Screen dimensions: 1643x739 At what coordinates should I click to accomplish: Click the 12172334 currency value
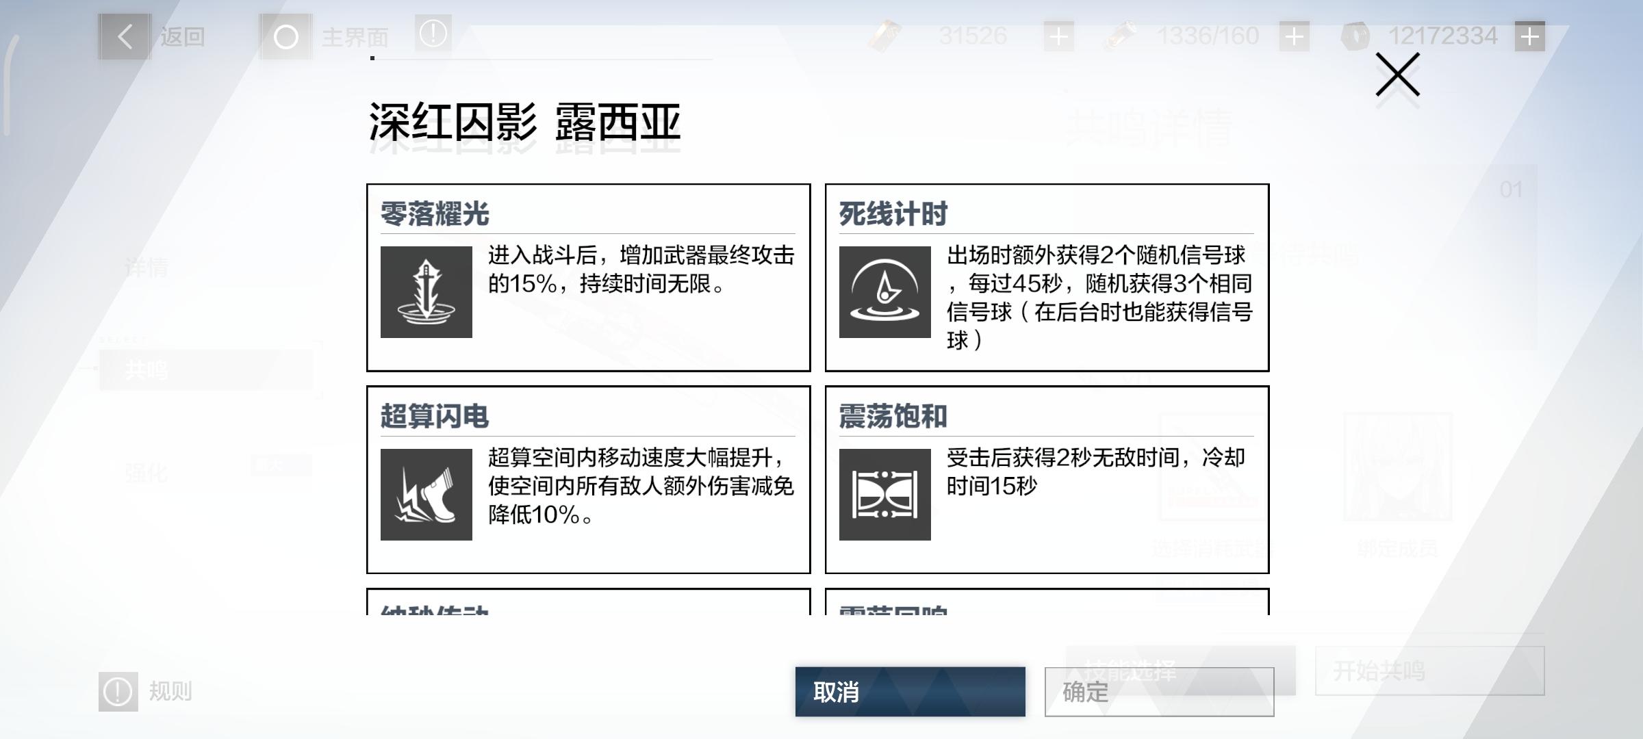[1442, 36]
